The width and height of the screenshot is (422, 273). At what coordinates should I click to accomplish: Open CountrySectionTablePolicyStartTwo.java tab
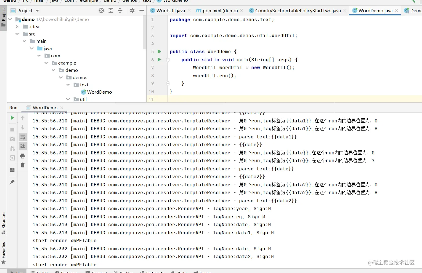tap(298, 10)
